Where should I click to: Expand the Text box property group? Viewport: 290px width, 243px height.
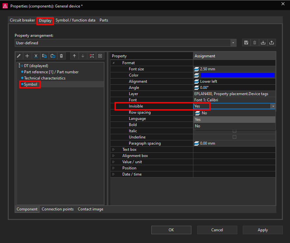coord(114,150)
